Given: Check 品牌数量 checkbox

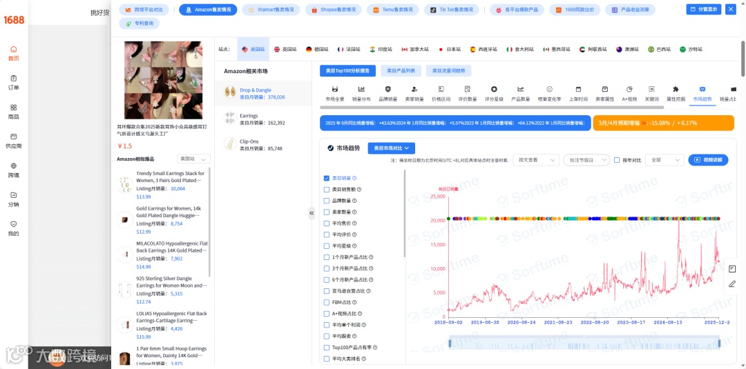Looking at the screenshot, I should [326, 201].
